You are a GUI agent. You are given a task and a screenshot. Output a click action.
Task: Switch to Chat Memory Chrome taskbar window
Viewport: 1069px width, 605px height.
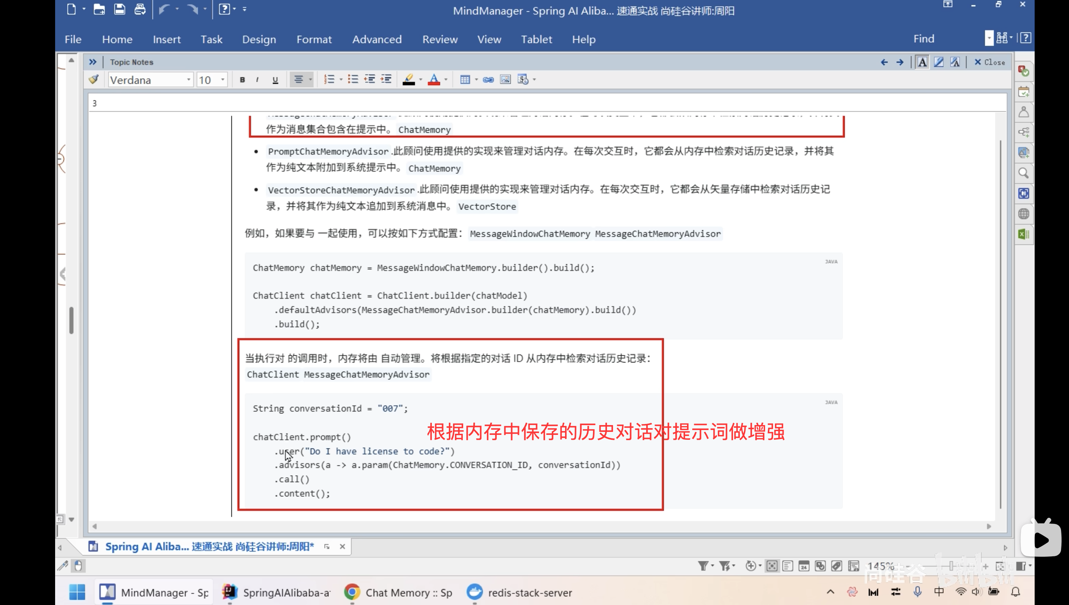[x=398, y=592]
